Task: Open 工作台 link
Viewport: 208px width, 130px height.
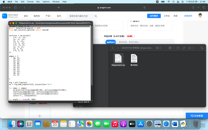Action: (x=167, y=16)
